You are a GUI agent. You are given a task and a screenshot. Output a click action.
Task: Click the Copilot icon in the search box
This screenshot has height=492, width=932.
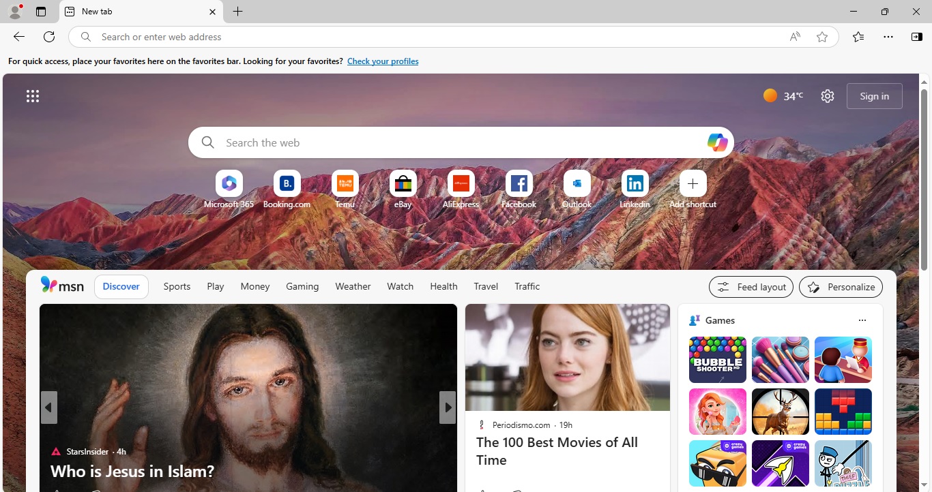point(716,142)
